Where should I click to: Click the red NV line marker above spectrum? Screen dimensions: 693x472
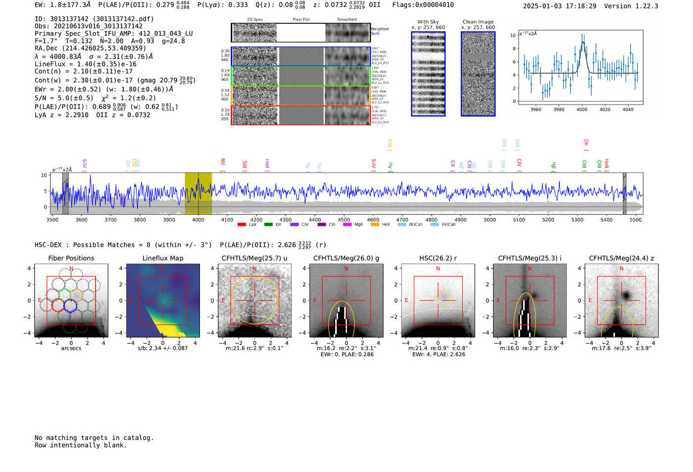[x=223, y=164]
